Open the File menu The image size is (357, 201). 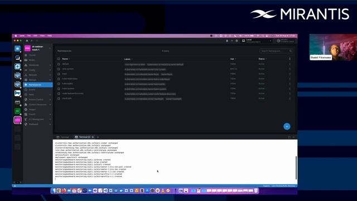tap(29, 36)
